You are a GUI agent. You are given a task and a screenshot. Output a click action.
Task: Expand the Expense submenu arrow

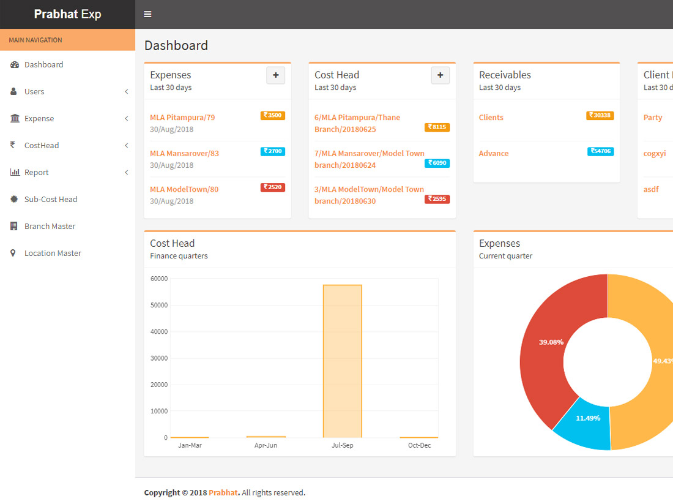(127, 119)
